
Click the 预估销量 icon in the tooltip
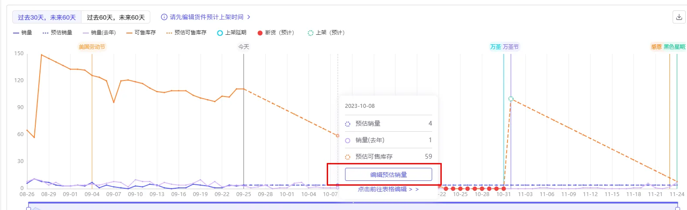click(348, 124)
